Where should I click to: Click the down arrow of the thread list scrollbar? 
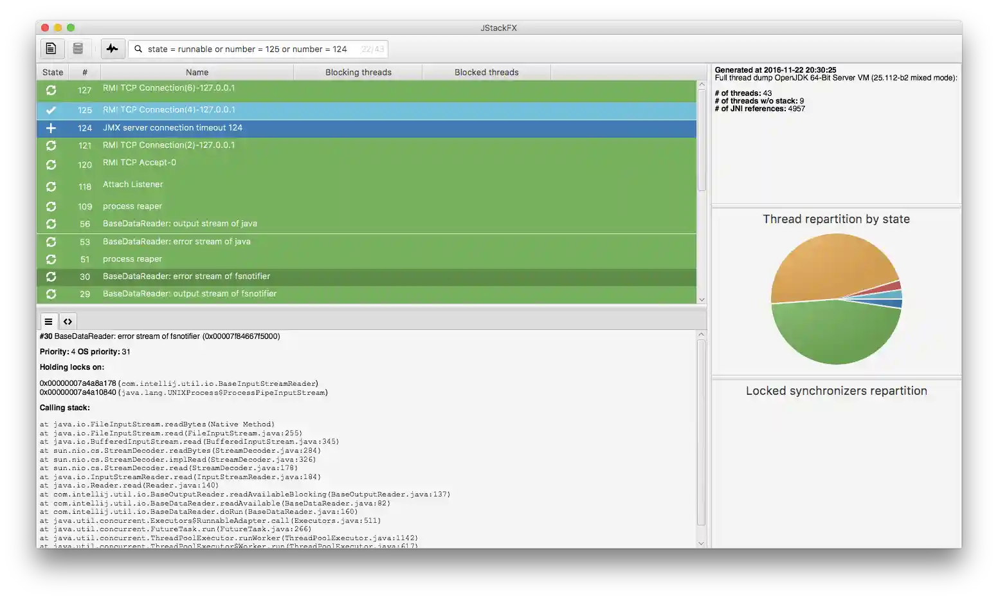pyautogui.click(x=701, y=299)
